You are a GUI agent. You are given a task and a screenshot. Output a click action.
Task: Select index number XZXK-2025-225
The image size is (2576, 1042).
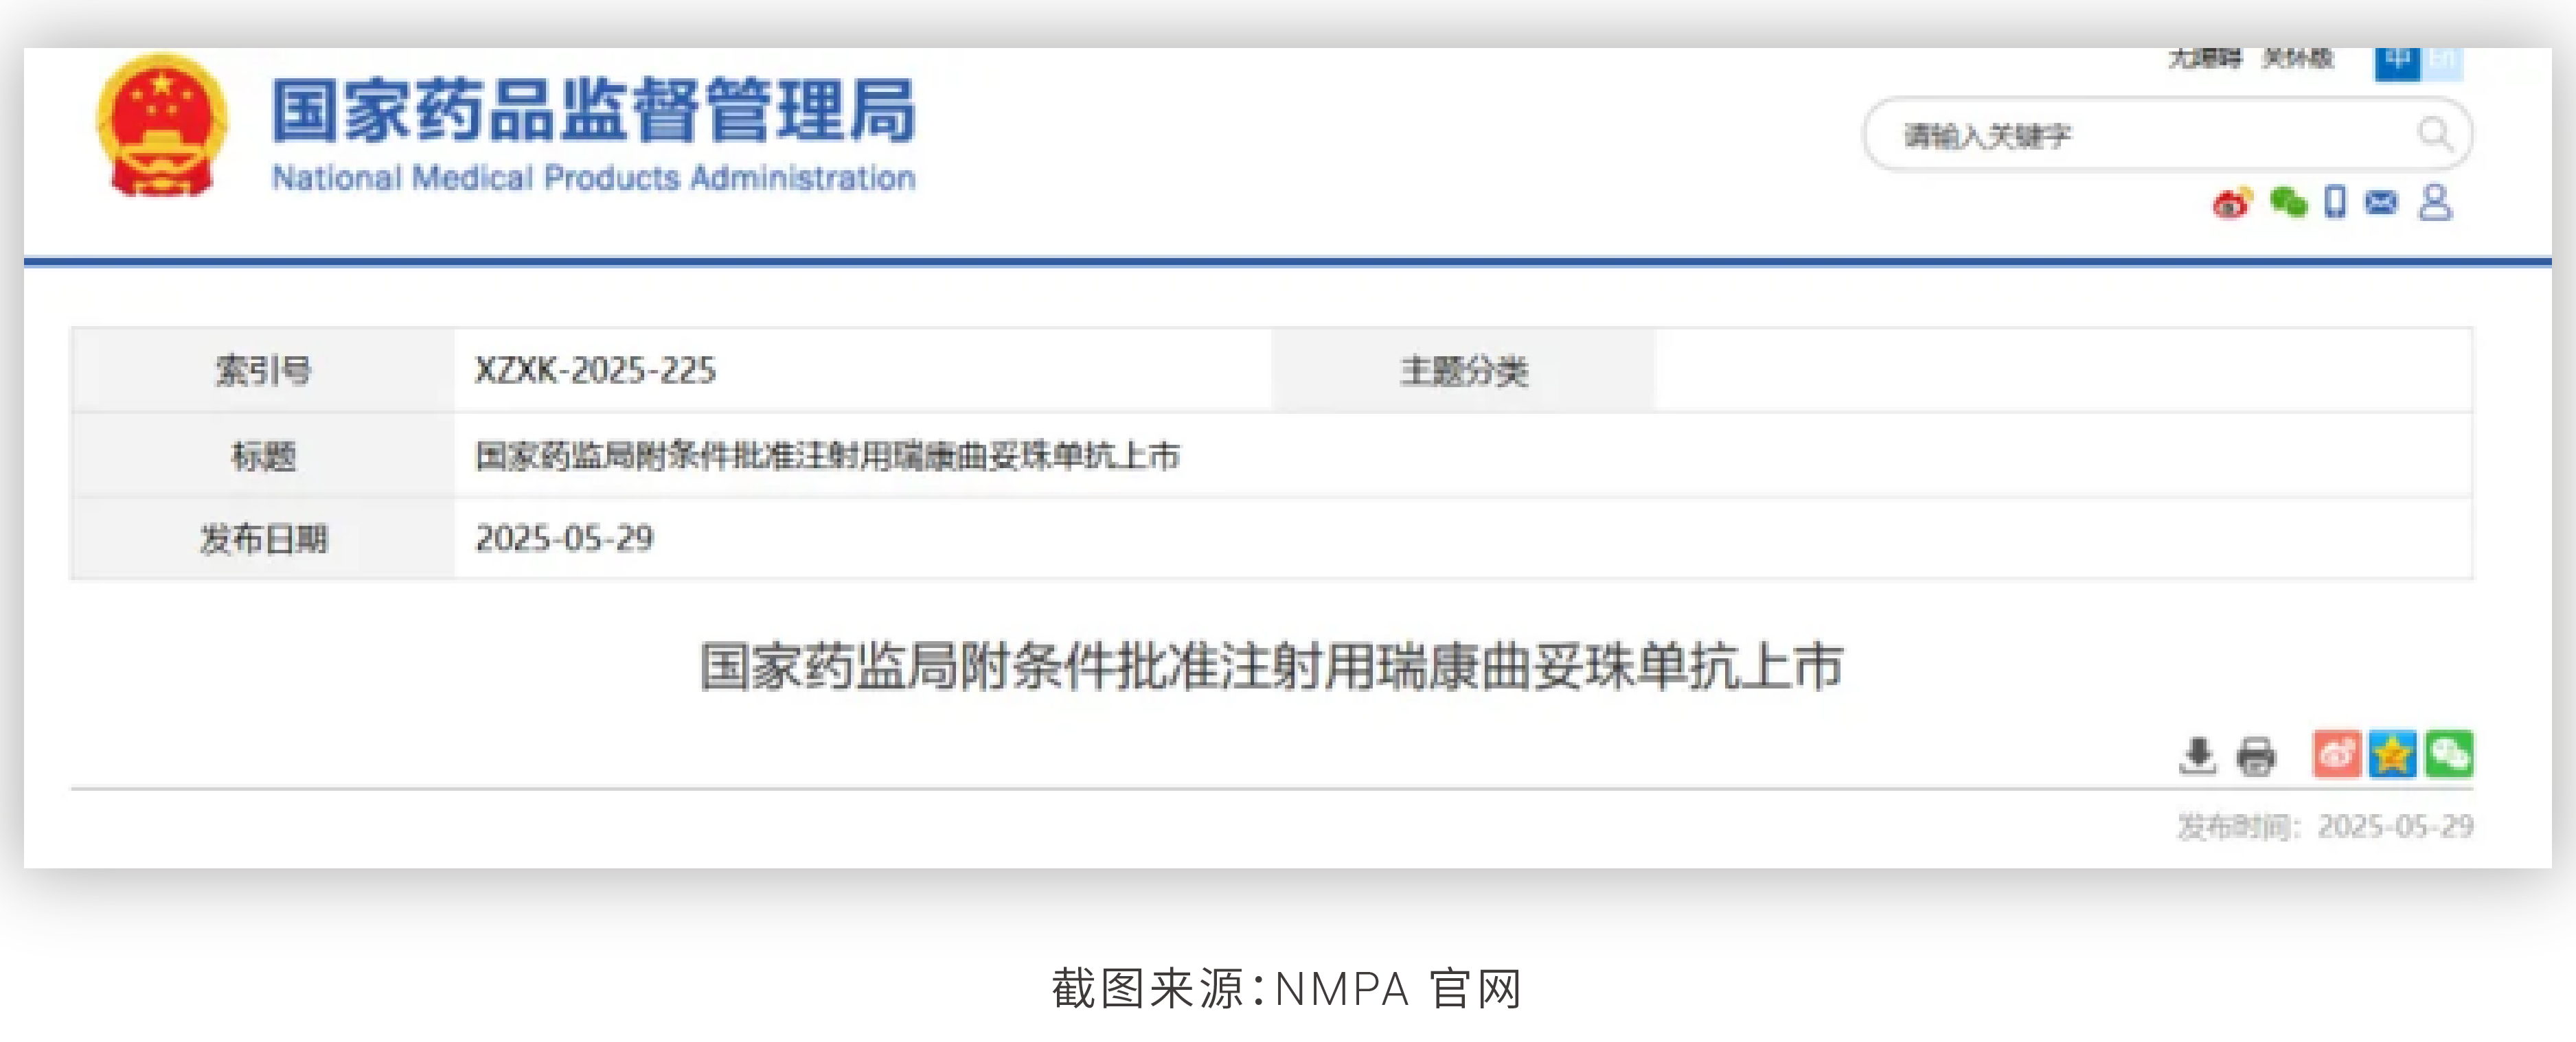[595, 370]
